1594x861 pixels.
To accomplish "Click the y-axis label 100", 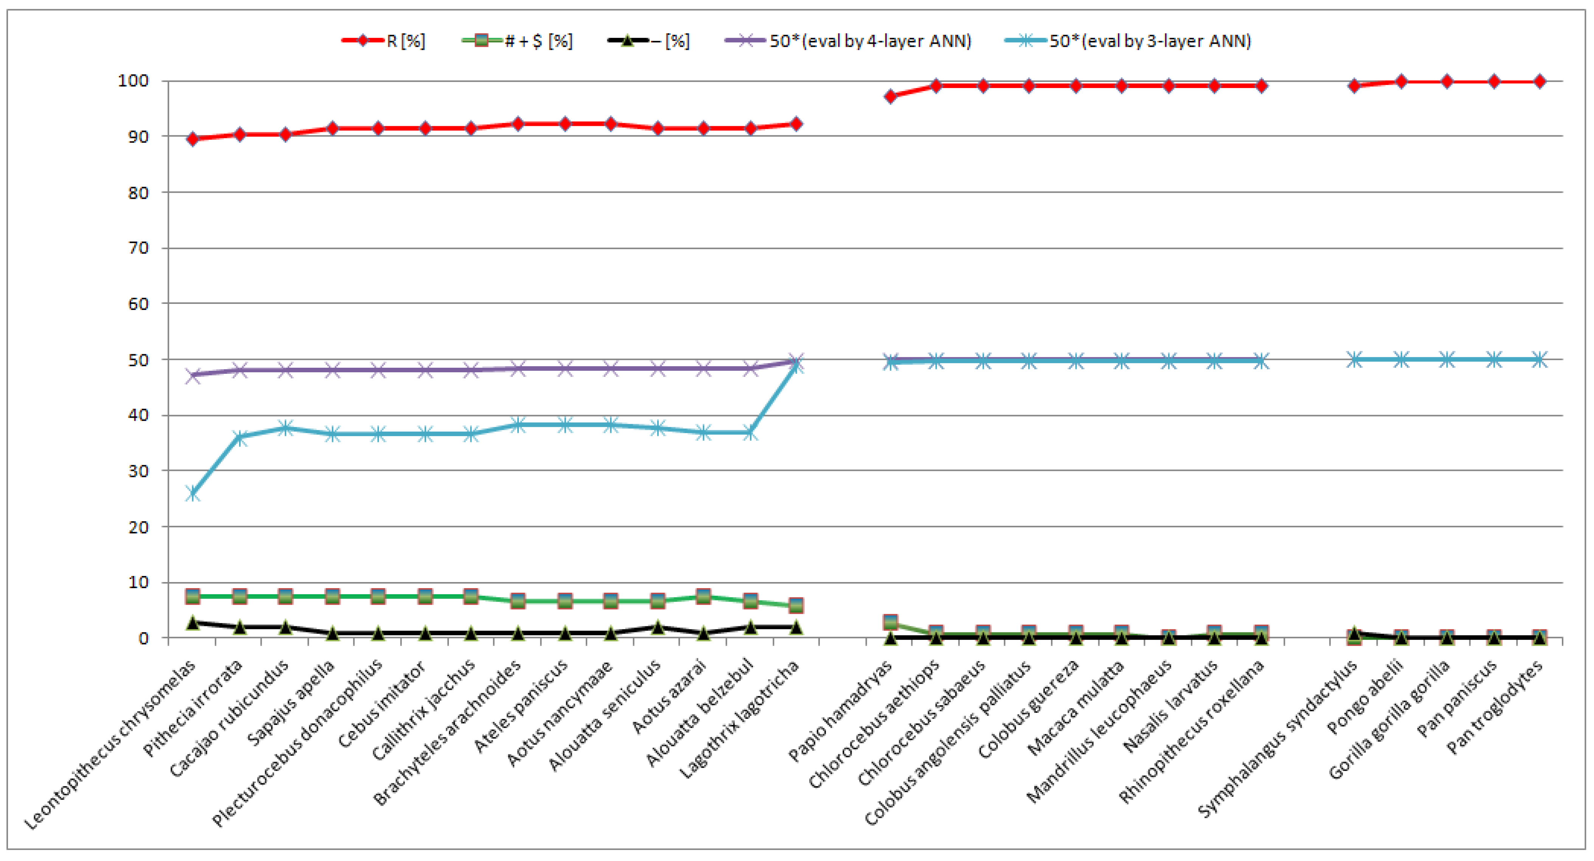I will 133,81.
